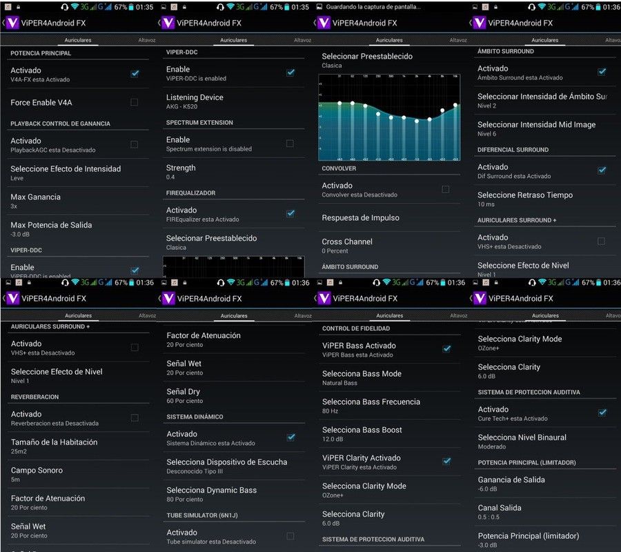Tap screenshot notification icon beside Guardando la captura
The image size is (621, 552).
320,7
